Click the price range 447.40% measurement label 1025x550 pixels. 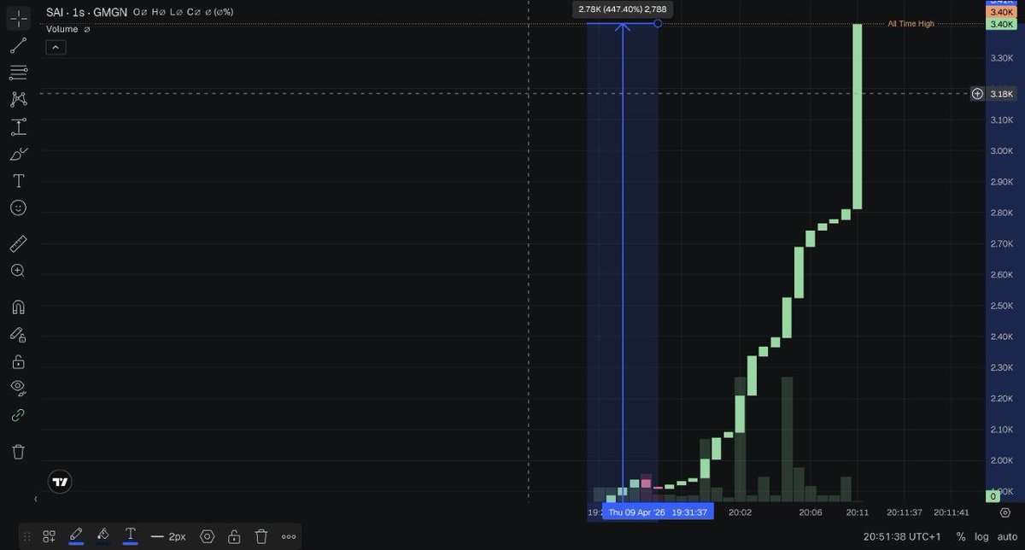pos(623,9)
